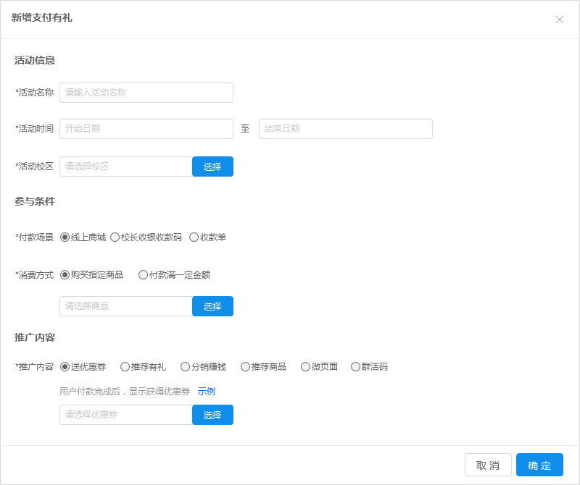Open the 开始日期 date picker
The width and height of the screenshot is (580, 485).
coord(146,129)
